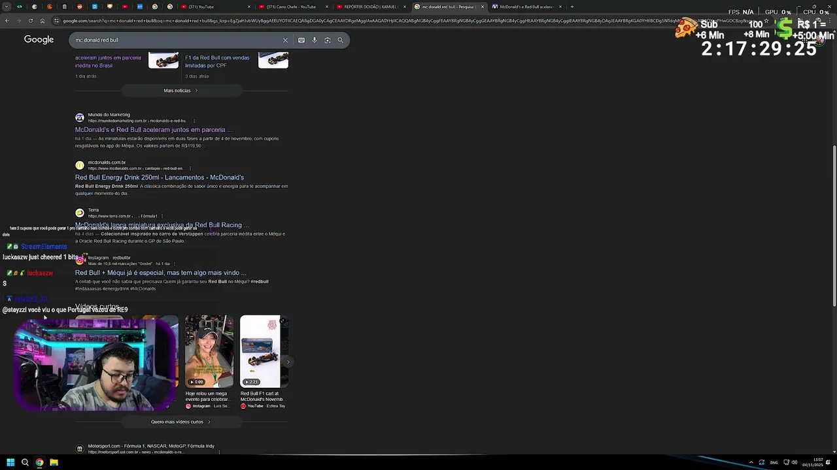Open Windows Start menu
The width and height of the screenshot is (837, 470).
tap(10, 462)
